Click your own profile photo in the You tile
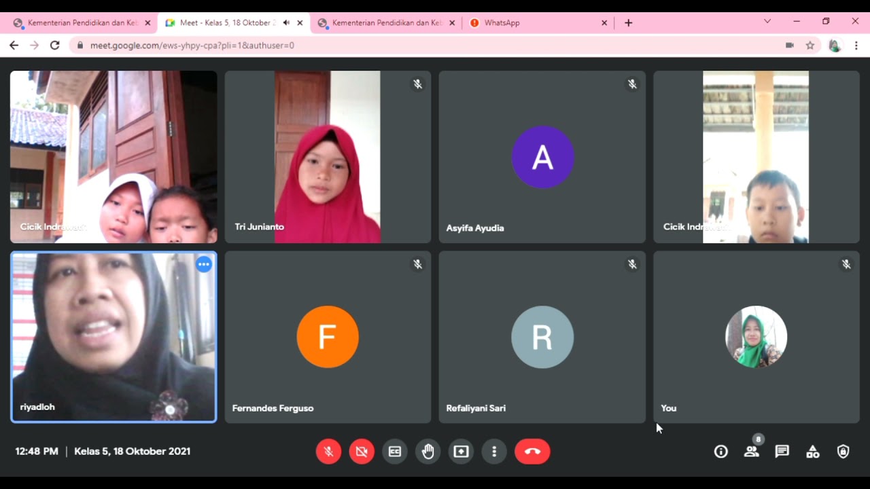The image size is (870, 489). (756, 337)
